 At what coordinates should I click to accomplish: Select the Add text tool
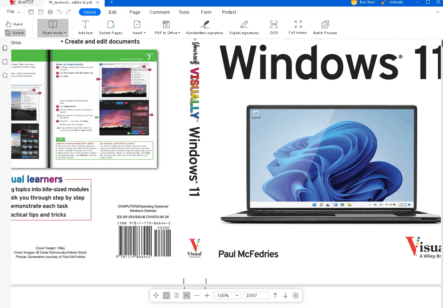(x=85, y=27)
